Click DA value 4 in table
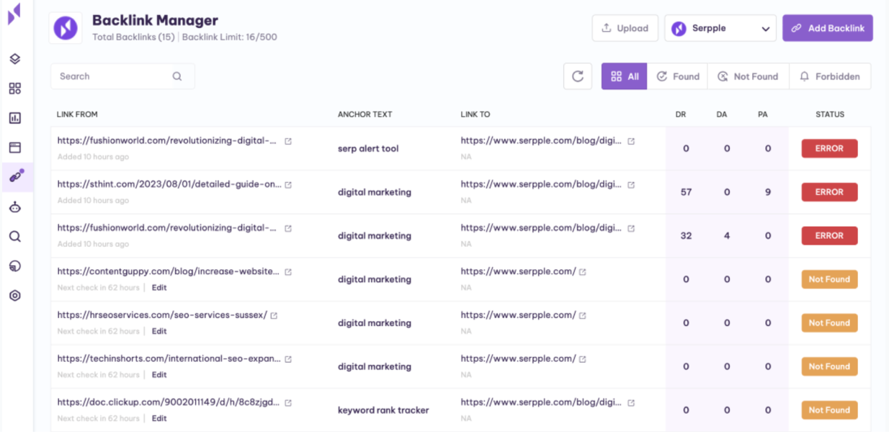The height and width of the screenshot is (439, 889). tap(727, 235)
